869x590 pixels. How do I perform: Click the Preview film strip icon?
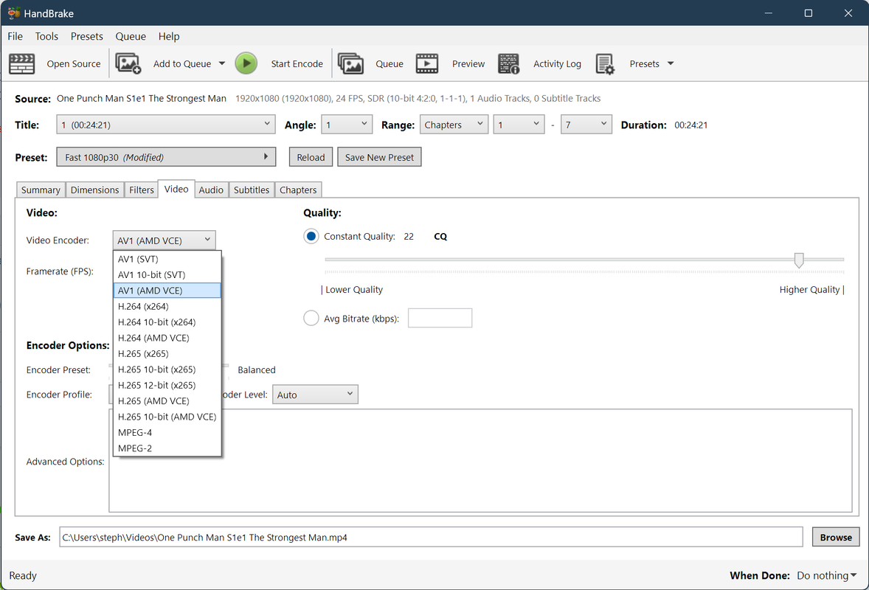(x=426, y=63)
